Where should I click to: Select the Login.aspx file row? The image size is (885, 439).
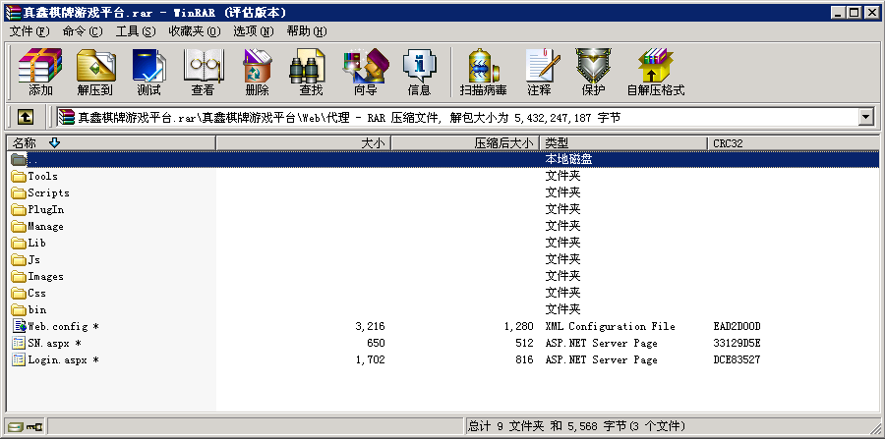coord(57,359)
